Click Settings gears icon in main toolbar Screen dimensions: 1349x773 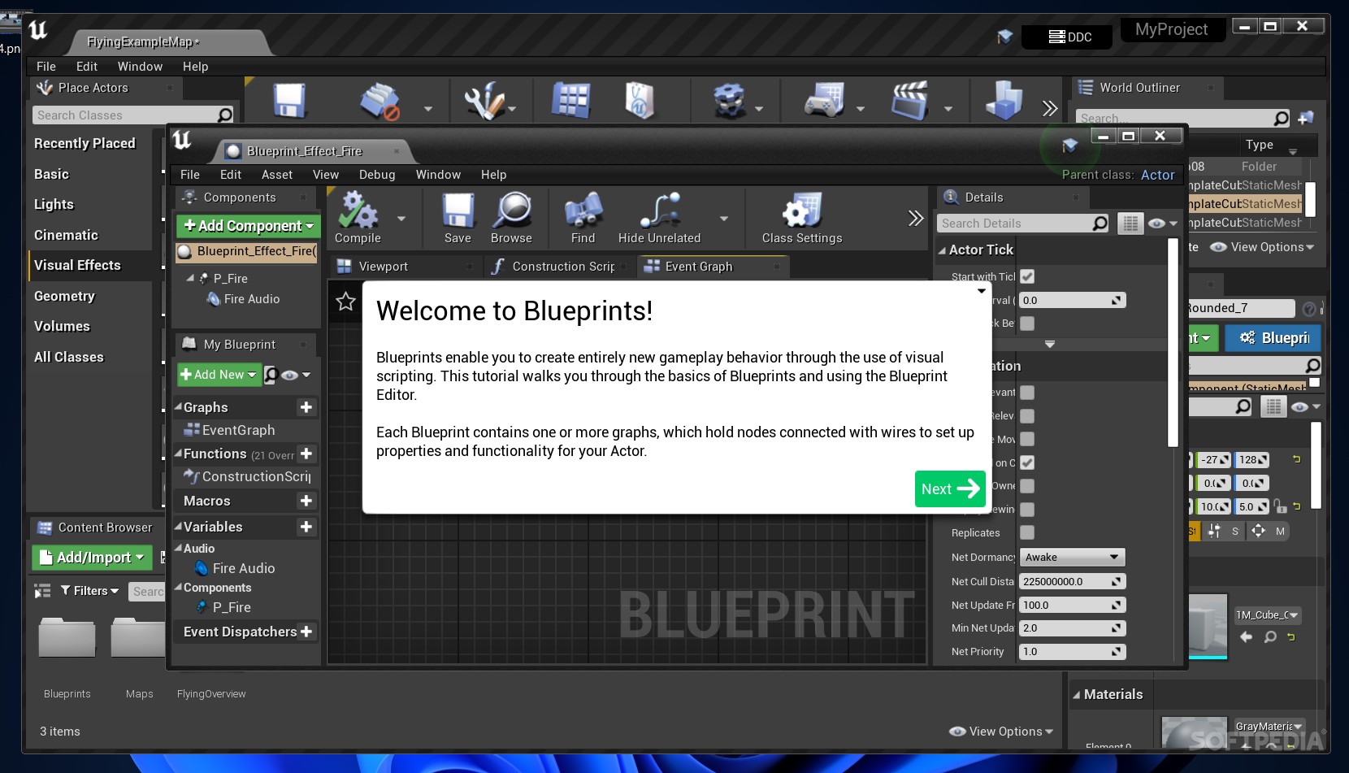click(729, 102)
